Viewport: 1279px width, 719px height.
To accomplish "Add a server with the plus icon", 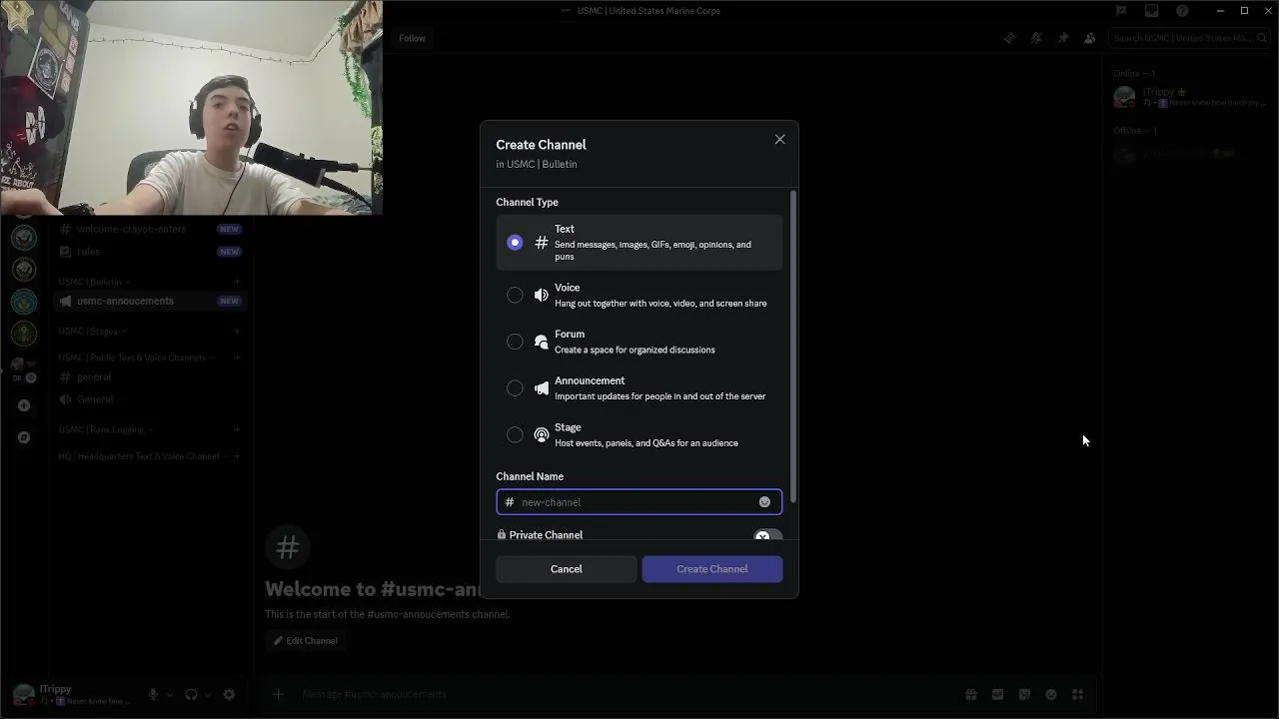I will [x=24, y=405].
